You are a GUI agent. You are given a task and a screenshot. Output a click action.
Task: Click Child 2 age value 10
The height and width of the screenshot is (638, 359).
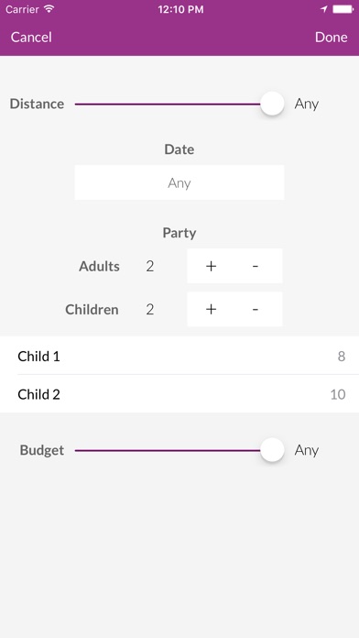[x=338, y=394]
